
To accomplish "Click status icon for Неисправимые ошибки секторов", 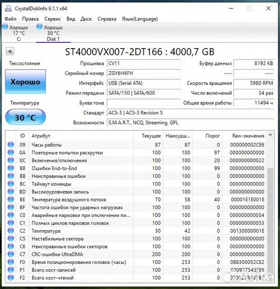I will tap(11, 246).
